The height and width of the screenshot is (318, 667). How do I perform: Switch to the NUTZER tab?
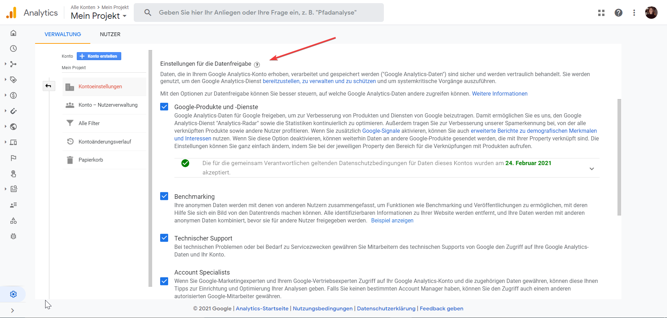(x=110, y=34)
